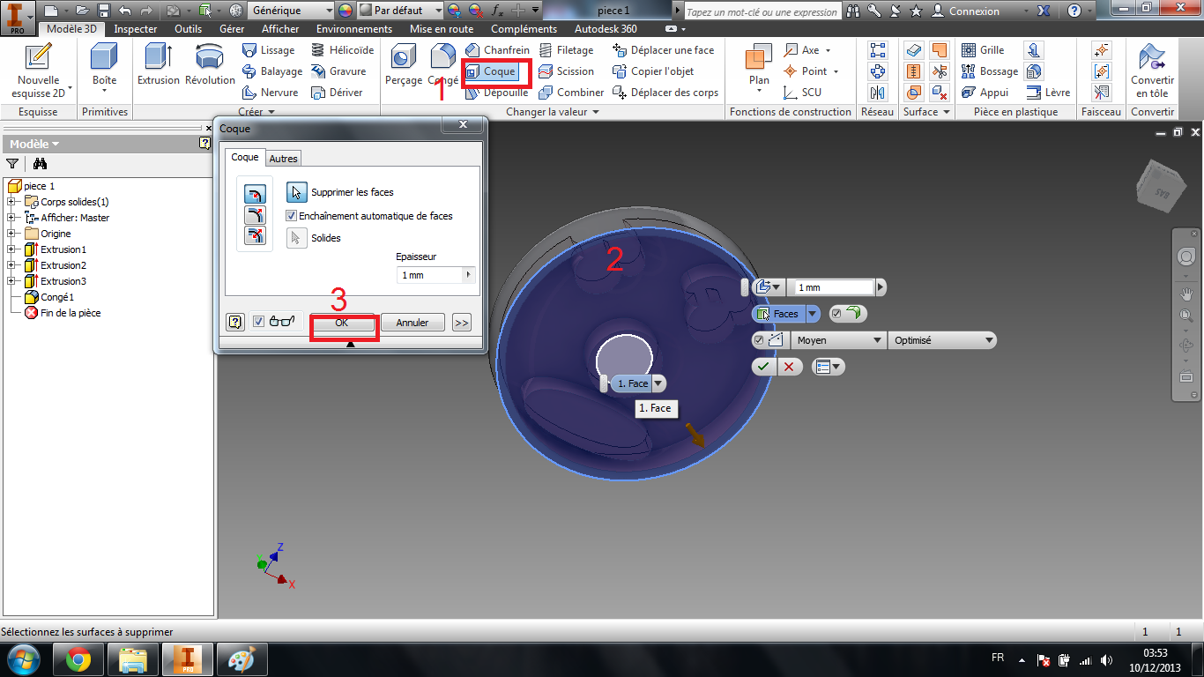Toggle preview glasses checkbox in Coque dialog
The height and width of the screenshot is (677, 1204).
pos(258,322)
